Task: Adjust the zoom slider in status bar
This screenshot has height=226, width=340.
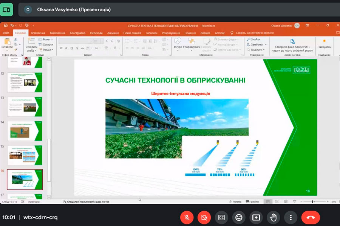Action: tap(313, 202)
